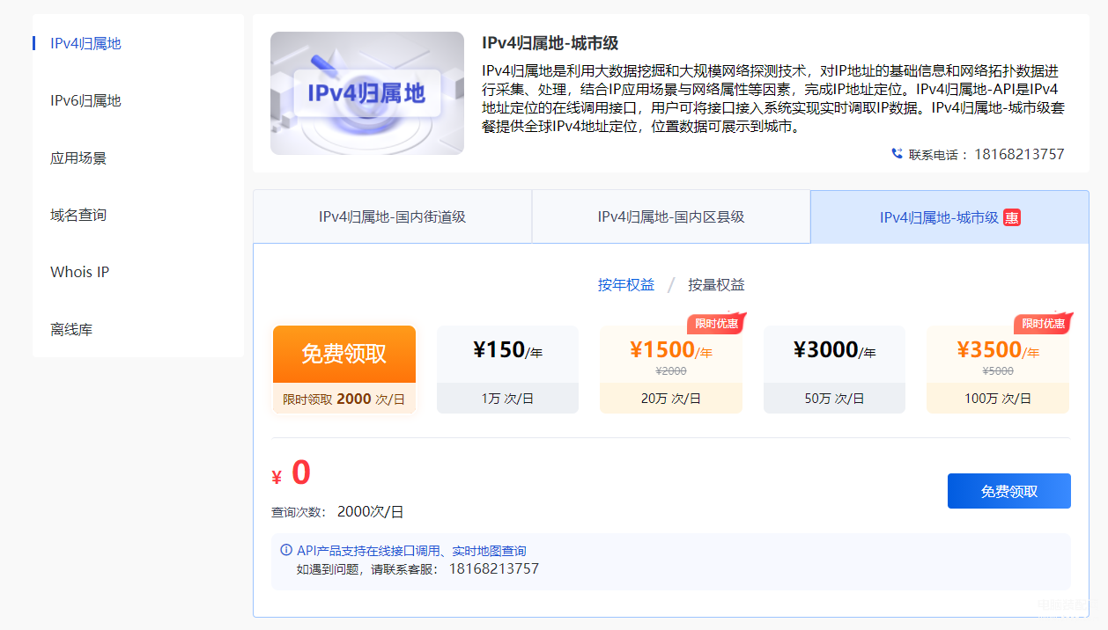
Task: Select the ¥150/年 plan card
Action: tap(507, 370)
